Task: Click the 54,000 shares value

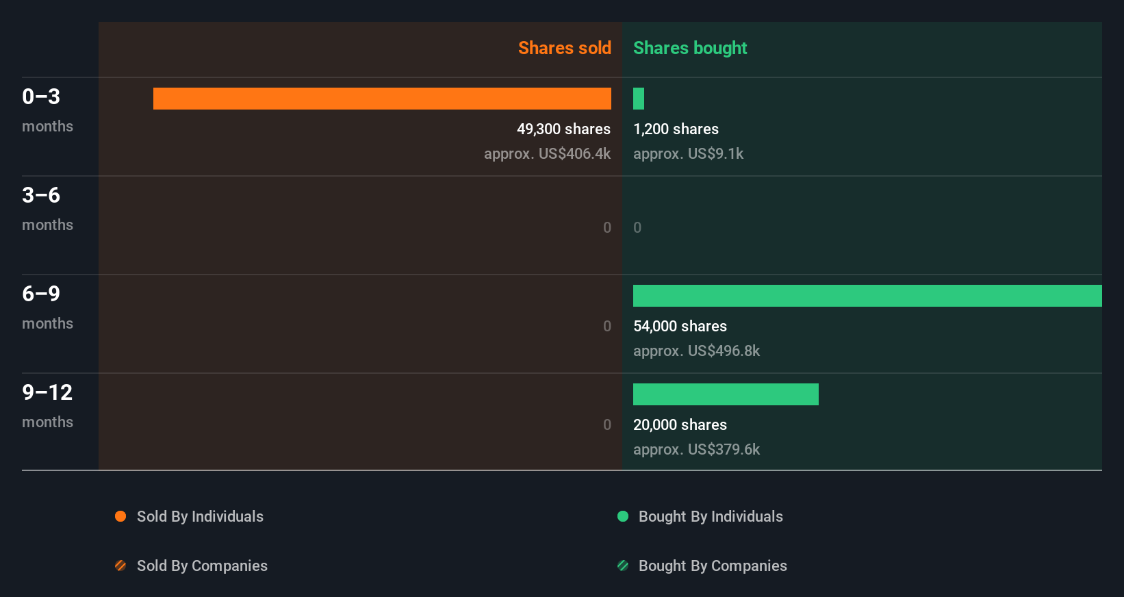Action: click(680, 326)
